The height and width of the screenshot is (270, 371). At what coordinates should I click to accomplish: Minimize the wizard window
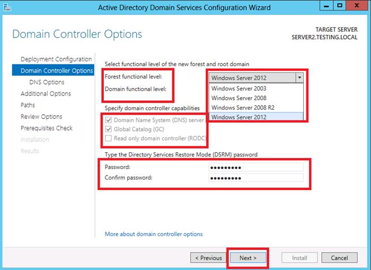point(326,6)
